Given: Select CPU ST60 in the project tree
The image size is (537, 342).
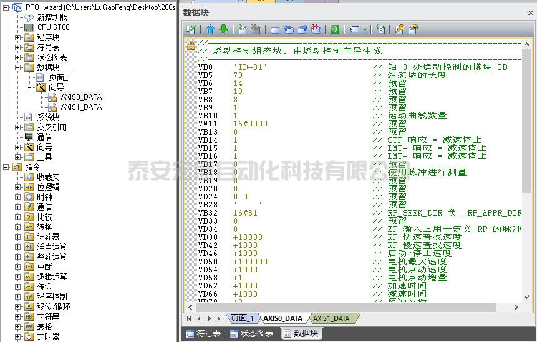Looking at the screenshot, I should point(53,27).
